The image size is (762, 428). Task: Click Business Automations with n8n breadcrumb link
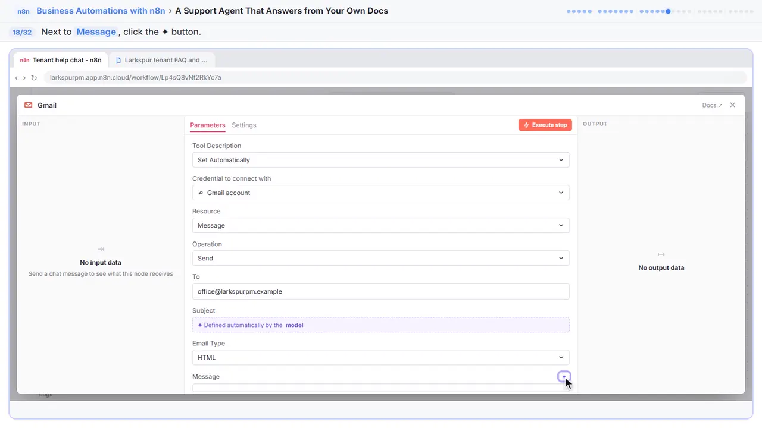tap(101, 11)
